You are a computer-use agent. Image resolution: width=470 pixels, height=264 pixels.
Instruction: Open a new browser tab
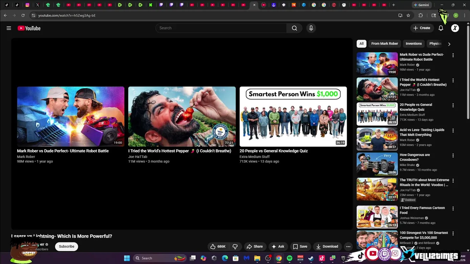point(394,5)
